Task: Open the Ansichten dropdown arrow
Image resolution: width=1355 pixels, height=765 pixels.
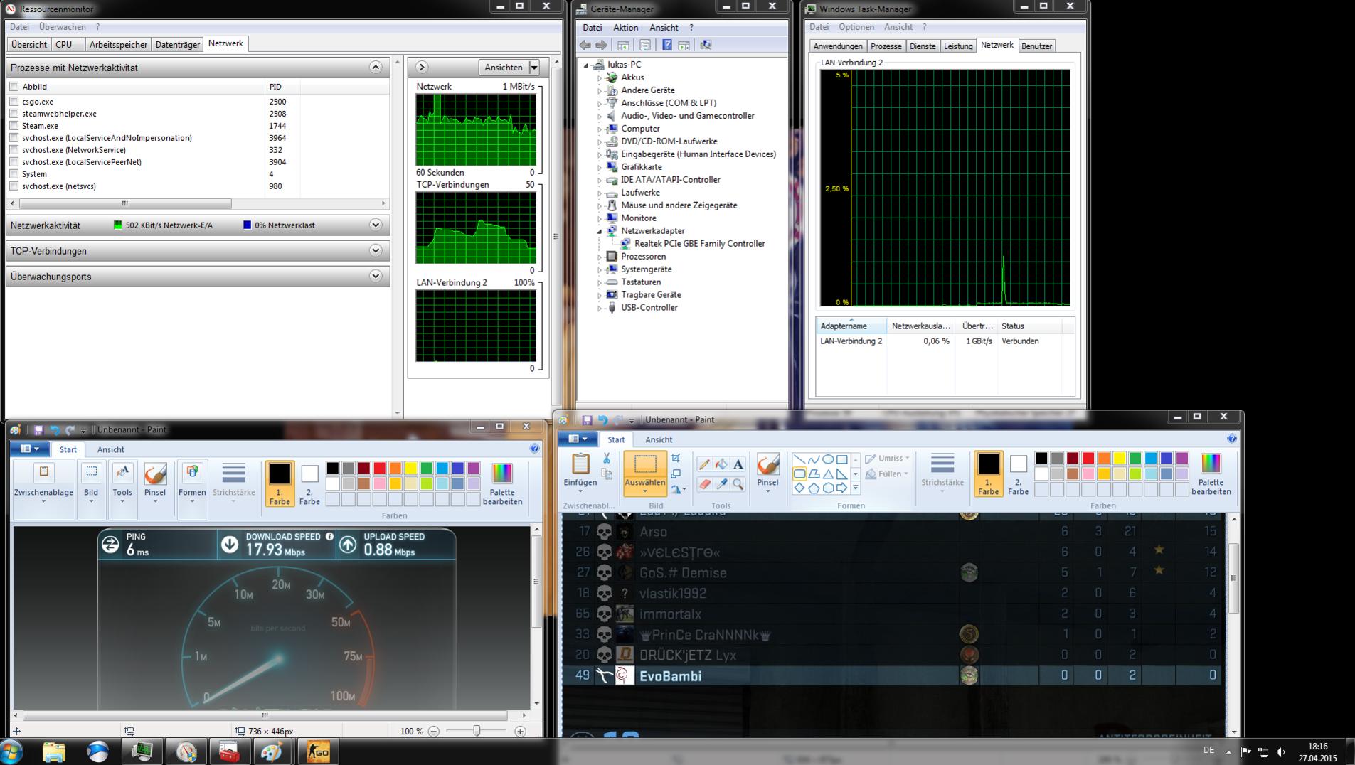Action: tap(534, 68)
